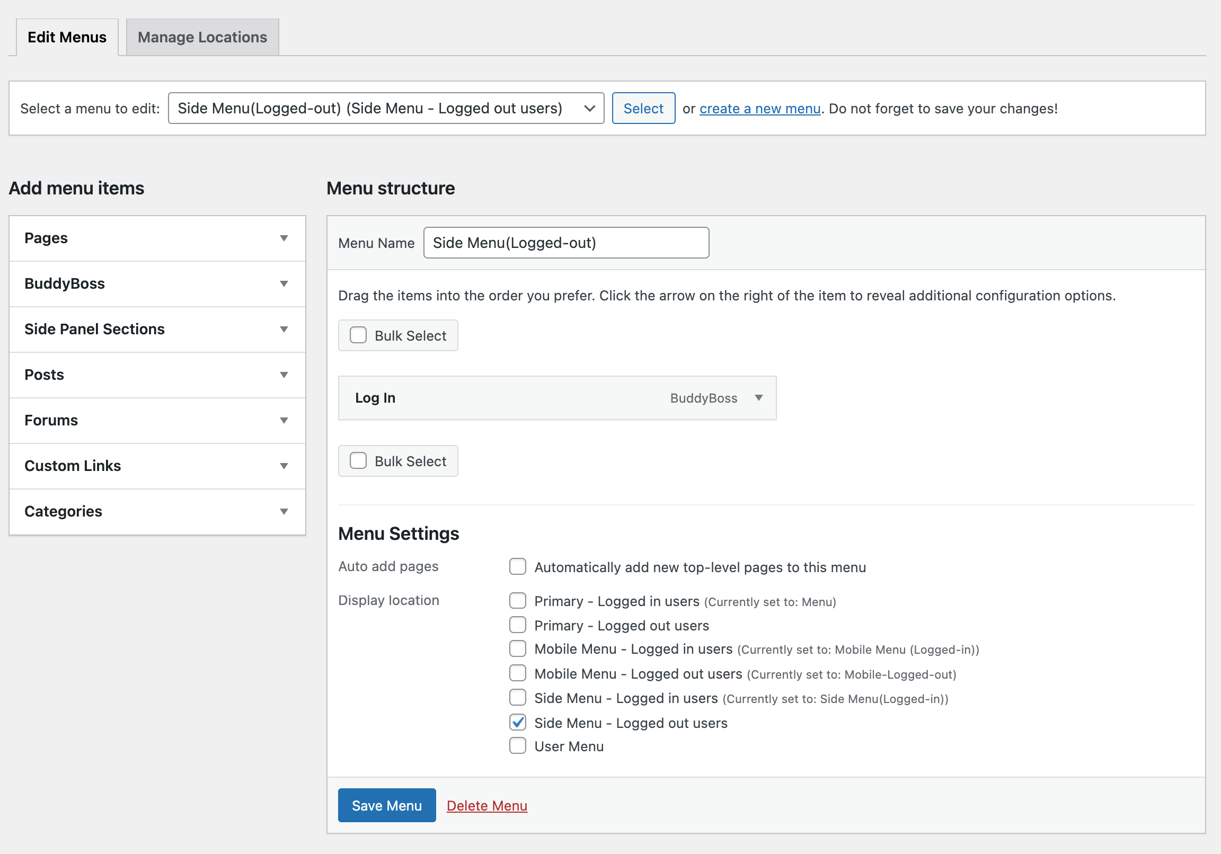This screenshot has width=1221, height=854.
Task: Expand the Categories section arrow
Action: click(x=284, y=512)
